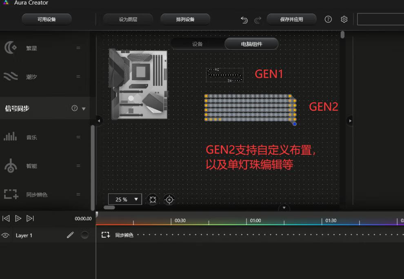Click the 保存并应用 button
Screen dimensions: 404x279
coord(291,20)
